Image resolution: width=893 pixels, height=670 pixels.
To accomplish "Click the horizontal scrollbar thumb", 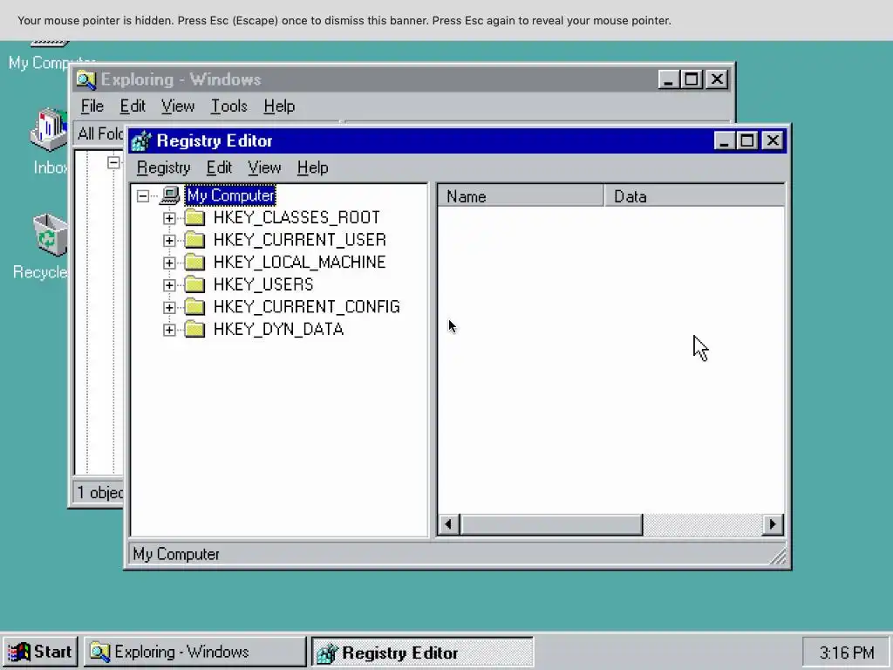I will point(551,524).
